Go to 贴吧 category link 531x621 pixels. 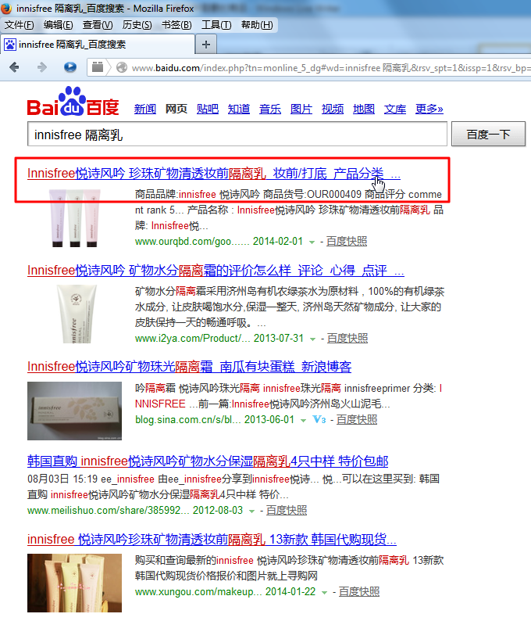pos(208,109)
